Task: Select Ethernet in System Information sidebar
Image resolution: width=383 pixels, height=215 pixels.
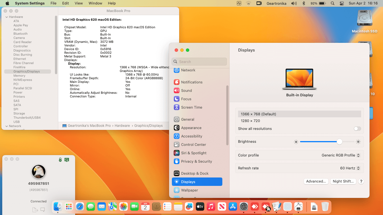Action: coord(20,59)
